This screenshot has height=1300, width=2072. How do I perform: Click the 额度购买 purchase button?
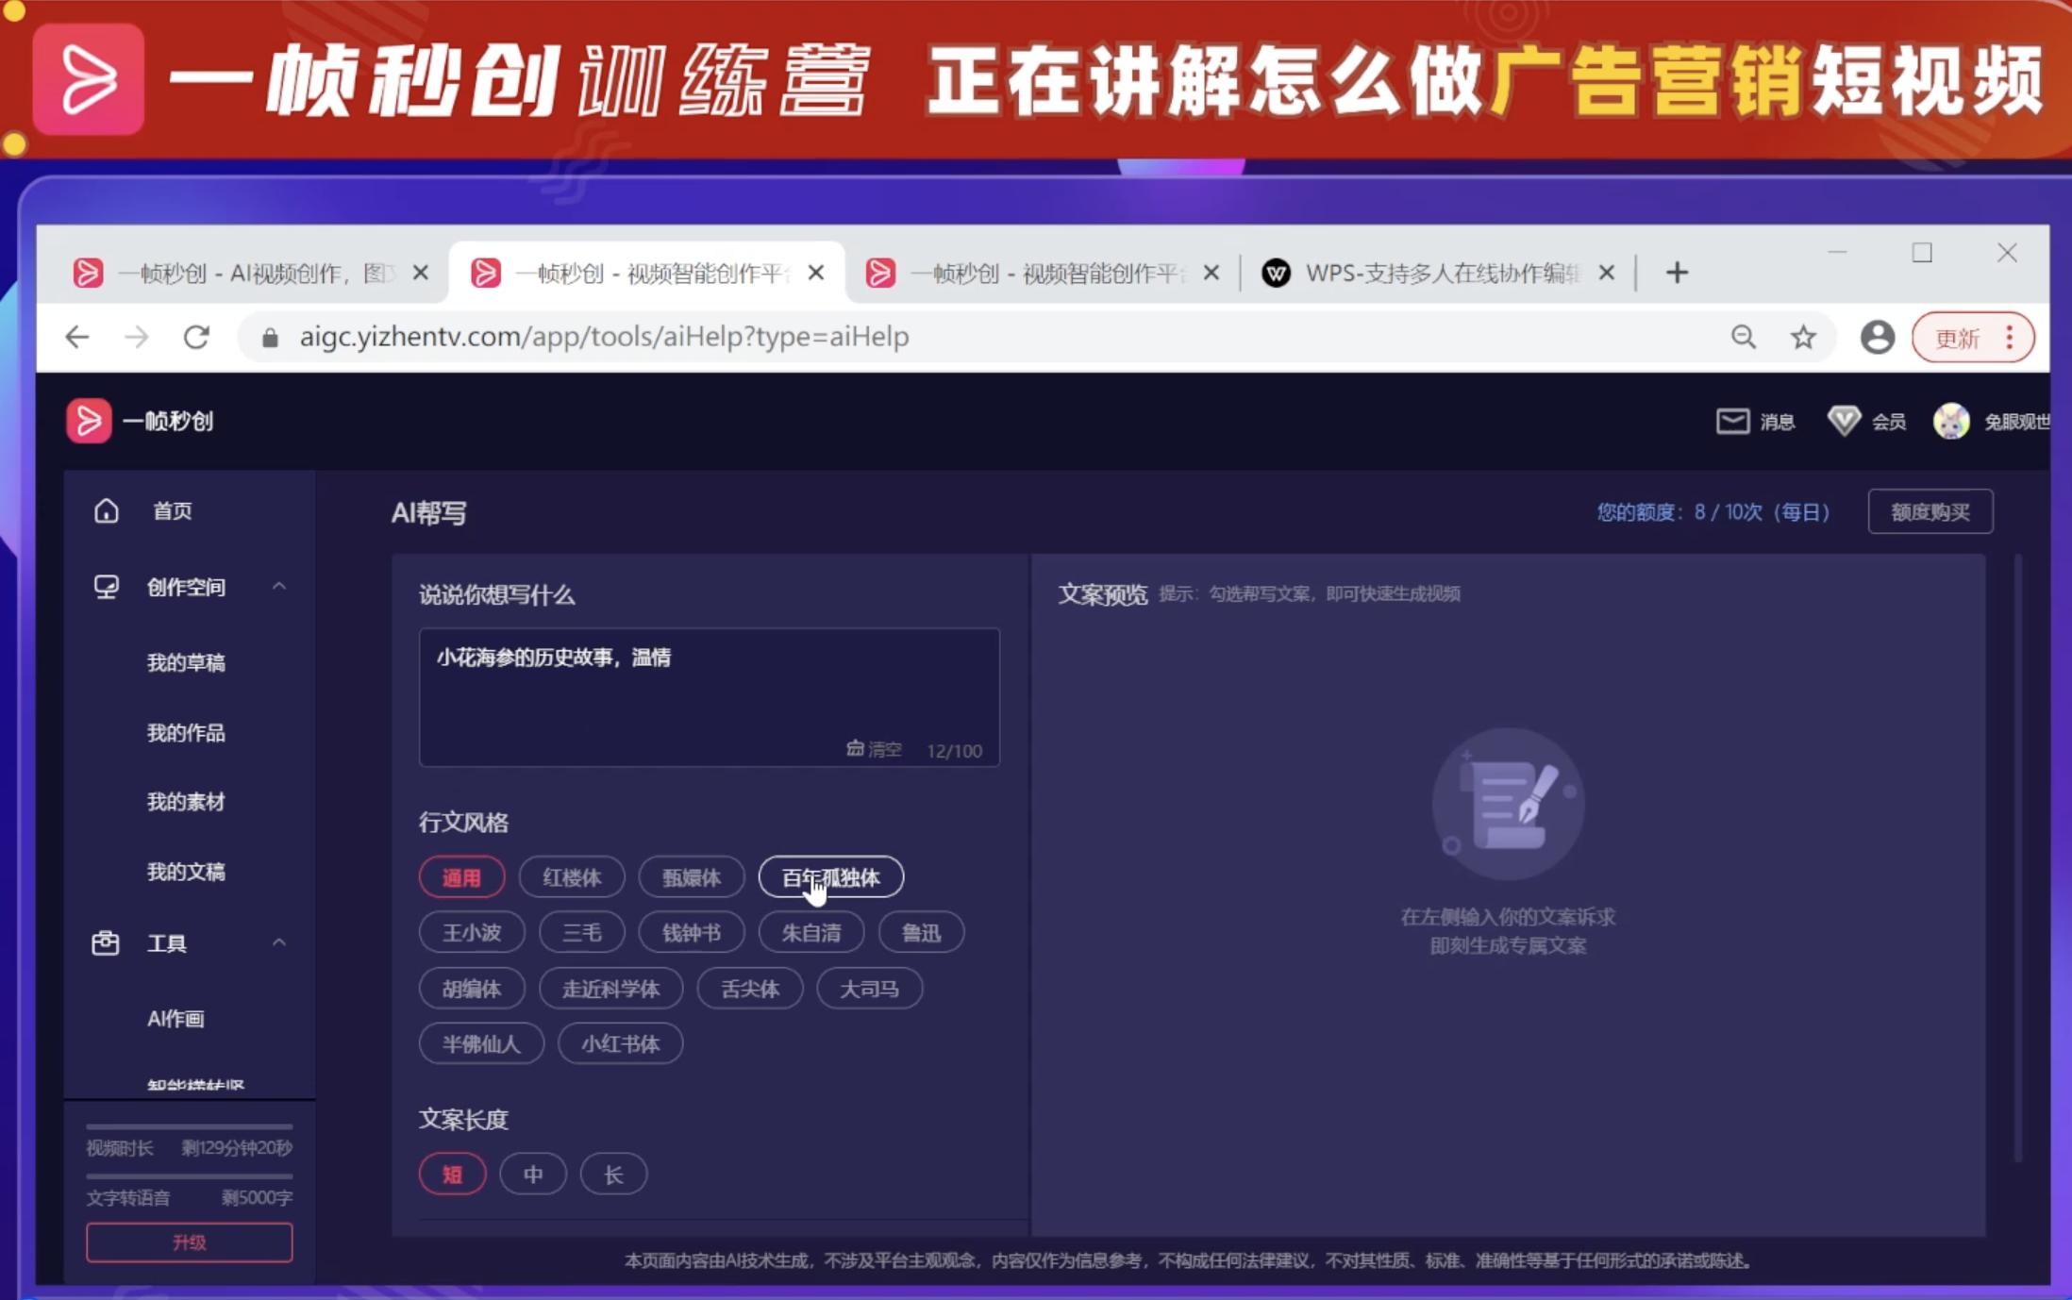pyautogui.click(x=1930, y=511)
